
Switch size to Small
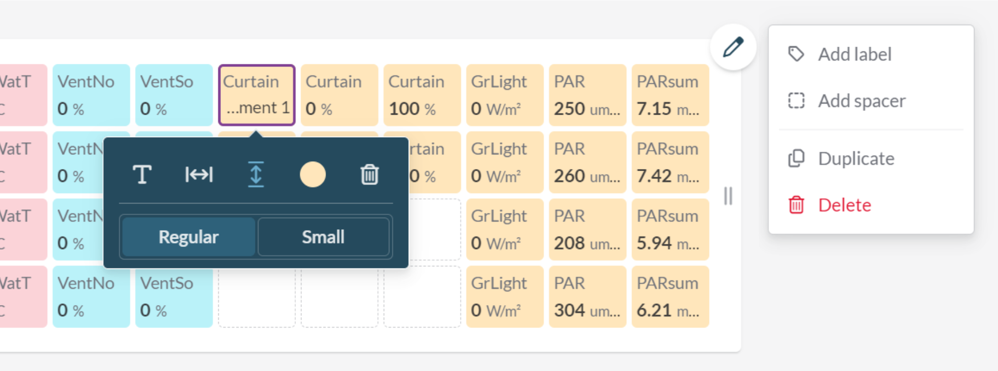pyautogui.click(x=323, y=237)
